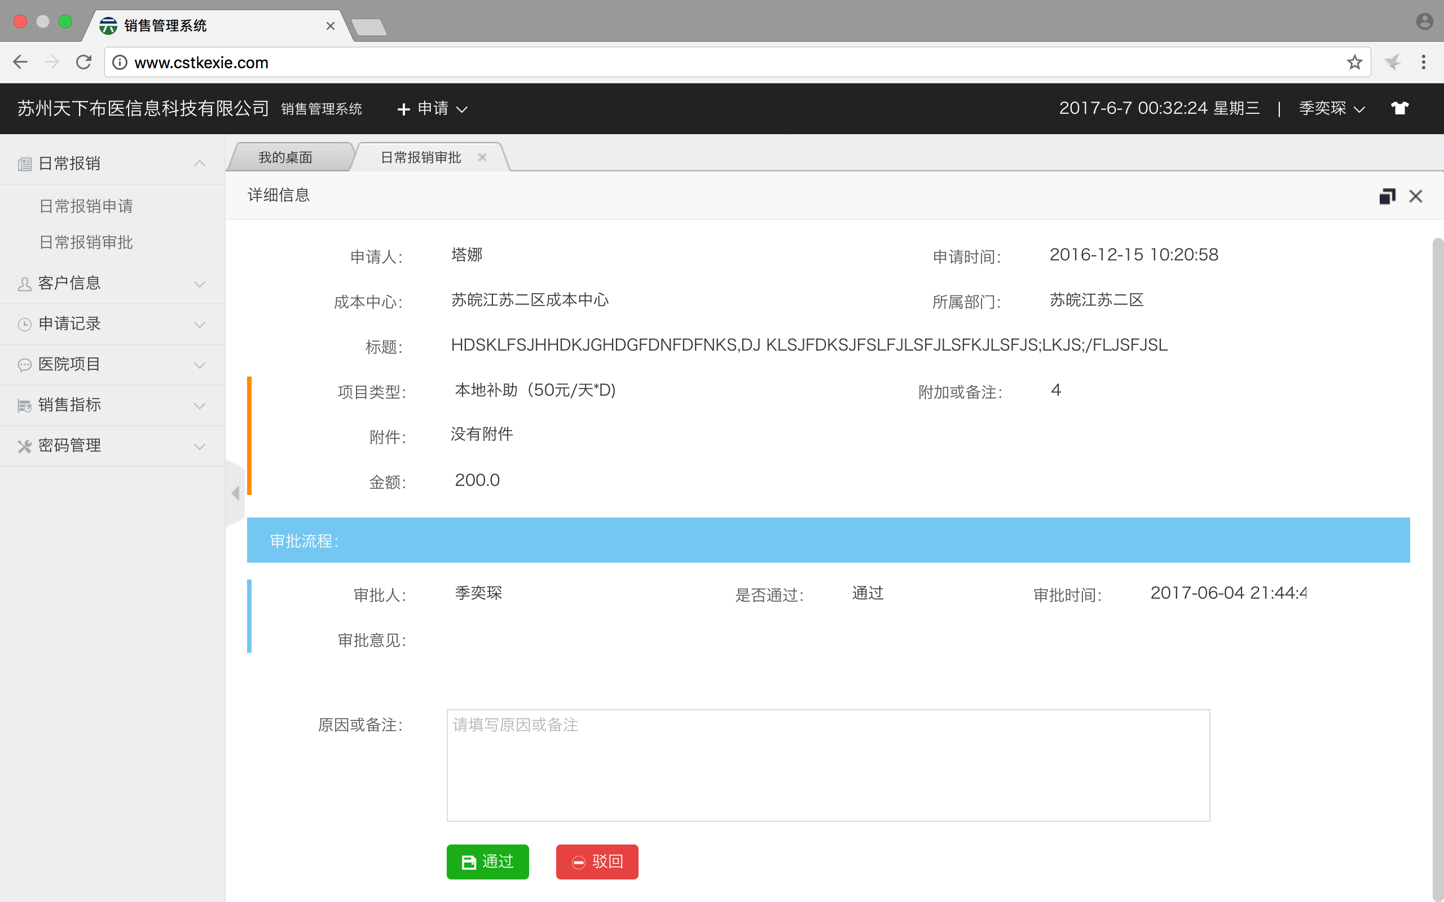Open the Chrome three-dot menu

1424,62
